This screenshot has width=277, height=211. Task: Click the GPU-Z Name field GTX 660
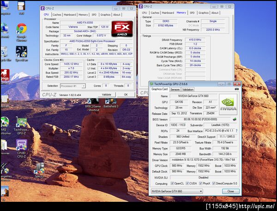193,96
